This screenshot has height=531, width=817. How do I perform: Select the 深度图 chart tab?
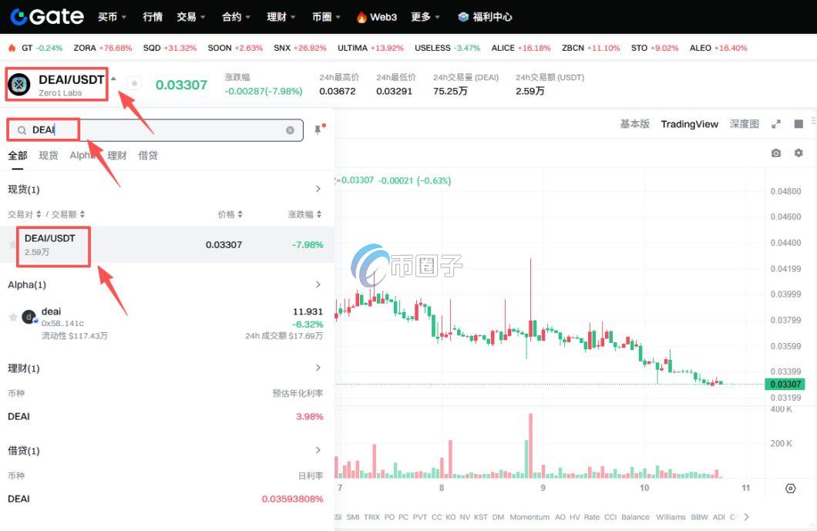[744, 124]
